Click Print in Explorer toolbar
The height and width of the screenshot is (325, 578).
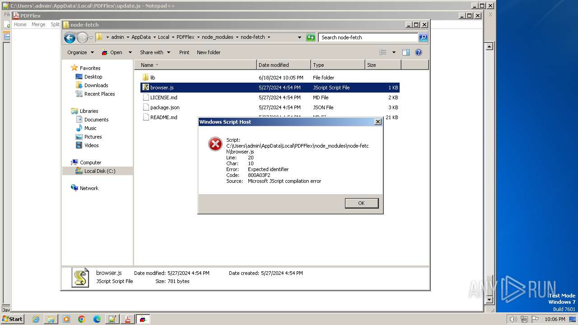click(184, 52)
